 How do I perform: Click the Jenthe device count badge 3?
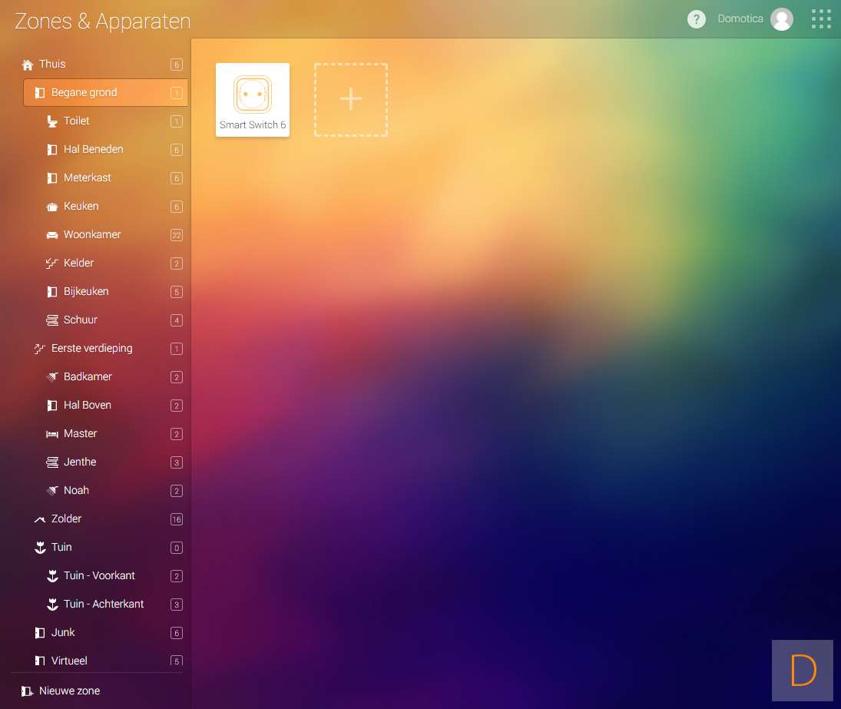point(177,463)
